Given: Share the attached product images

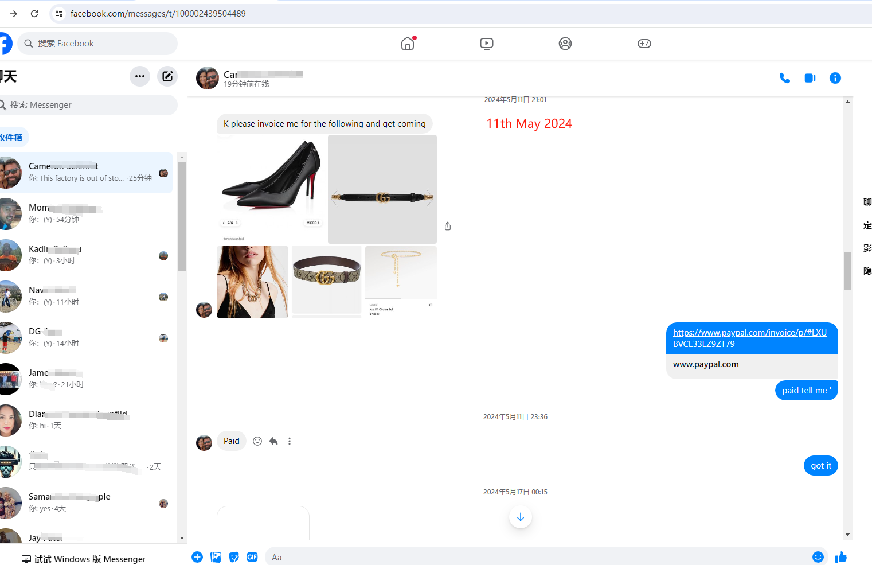Looking at the screenshot, I should tap(448, 227).
